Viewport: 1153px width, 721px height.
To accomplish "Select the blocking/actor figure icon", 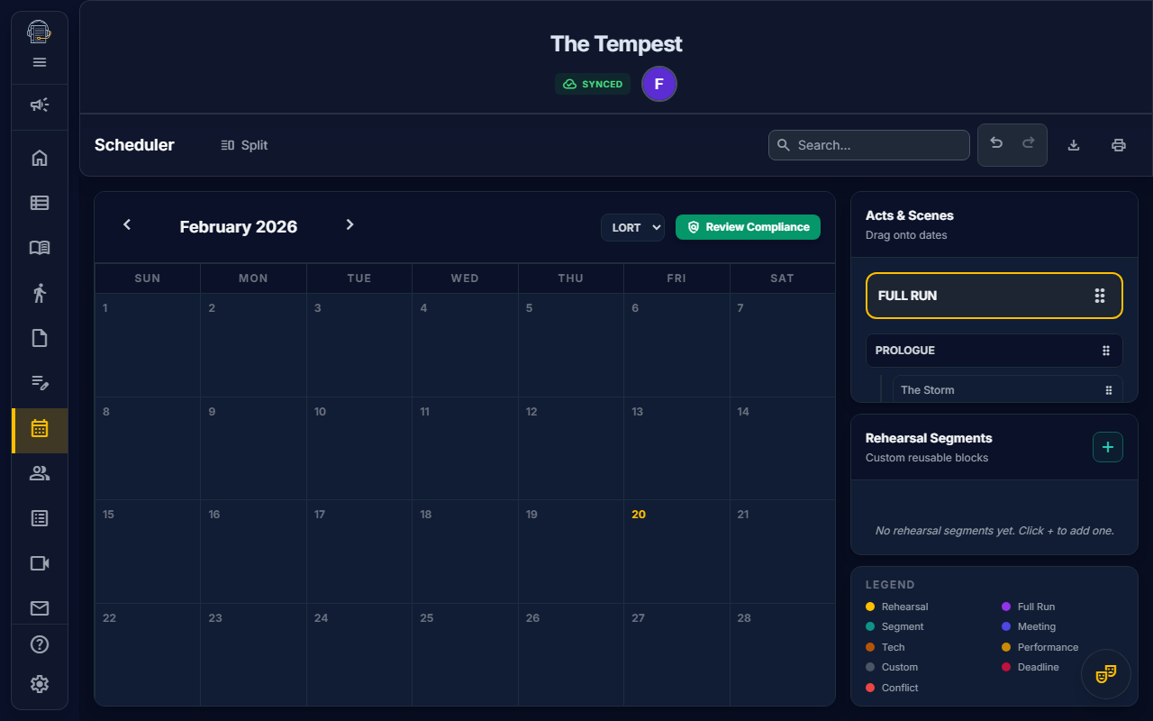I will coord(39,292).
